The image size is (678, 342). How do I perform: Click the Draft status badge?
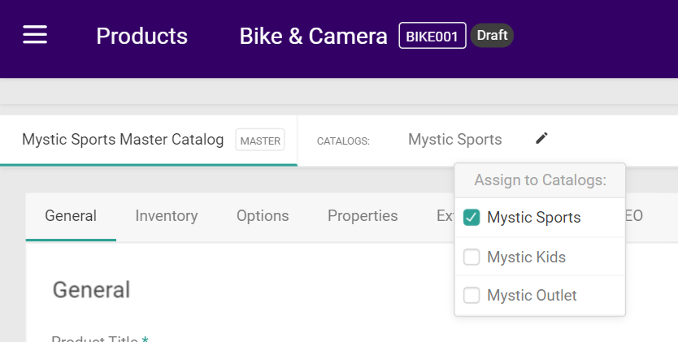click(x=492, y=36)
